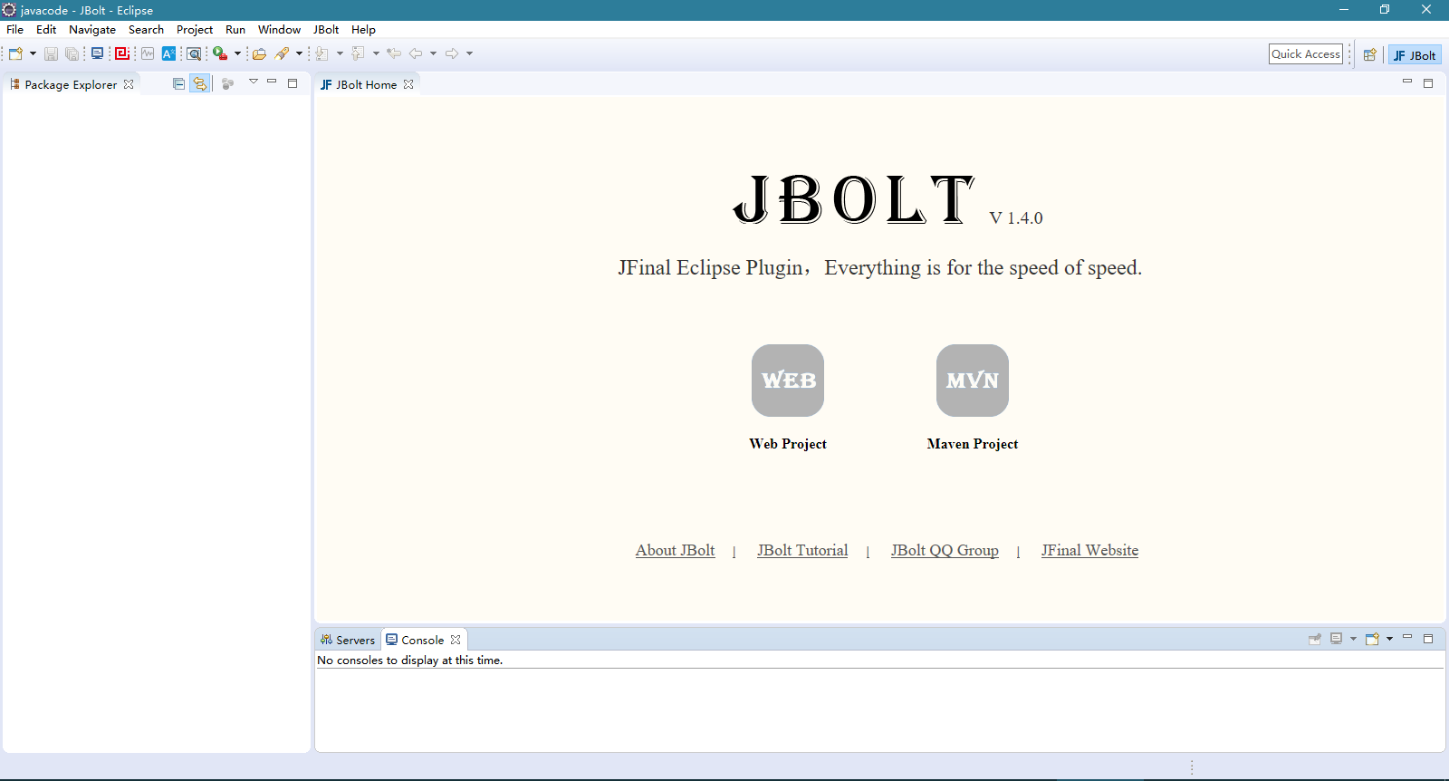Open dropdown beside the flashlight search icon

(299, 53)
